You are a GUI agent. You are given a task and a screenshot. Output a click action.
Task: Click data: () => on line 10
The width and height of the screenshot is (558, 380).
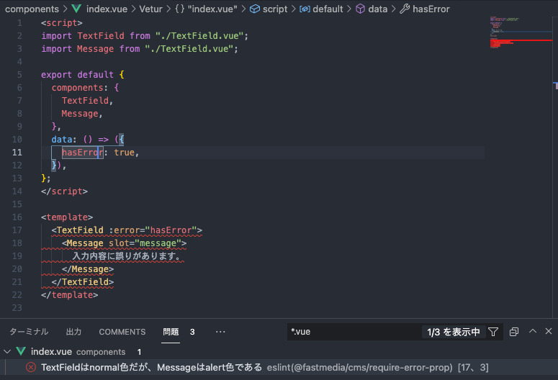coord(80,140)
